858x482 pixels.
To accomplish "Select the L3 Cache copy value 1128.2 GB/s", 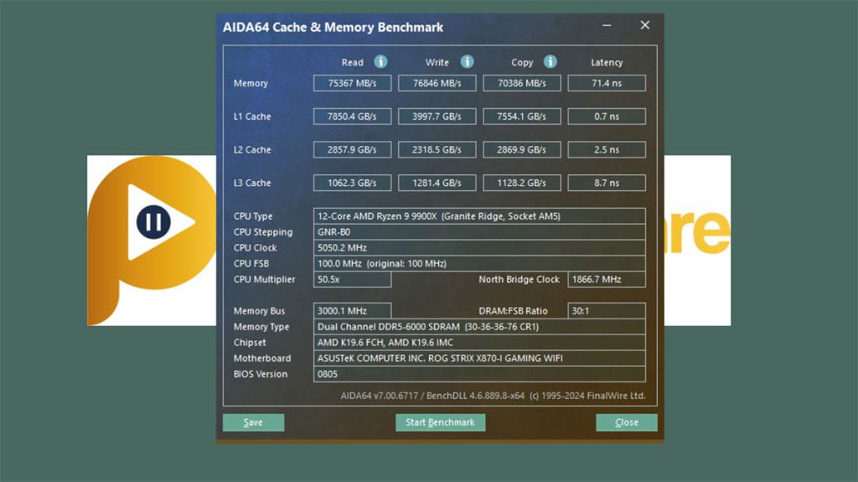I will pyautogui.click(x=522, y=183).
